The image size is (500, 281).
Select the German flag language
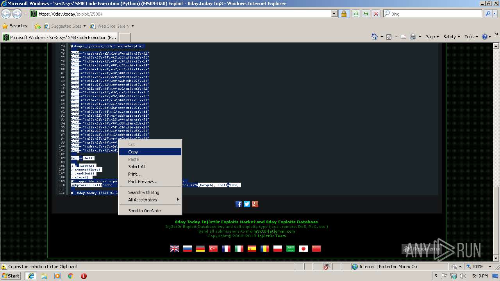tap(200, 249)
